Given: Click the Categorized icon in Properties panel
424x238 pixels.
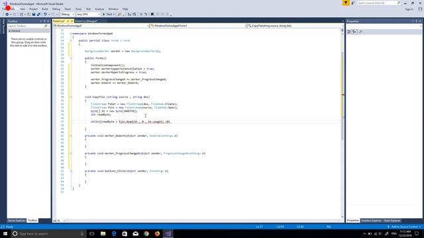Looking at the screenshot, I should pyautogui.click(x=349, y=32).
